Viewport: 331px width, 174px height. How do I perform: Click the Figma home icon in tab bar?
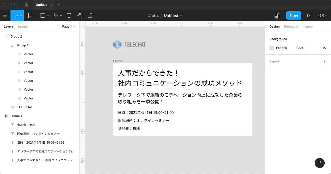(x=26, y=5)
